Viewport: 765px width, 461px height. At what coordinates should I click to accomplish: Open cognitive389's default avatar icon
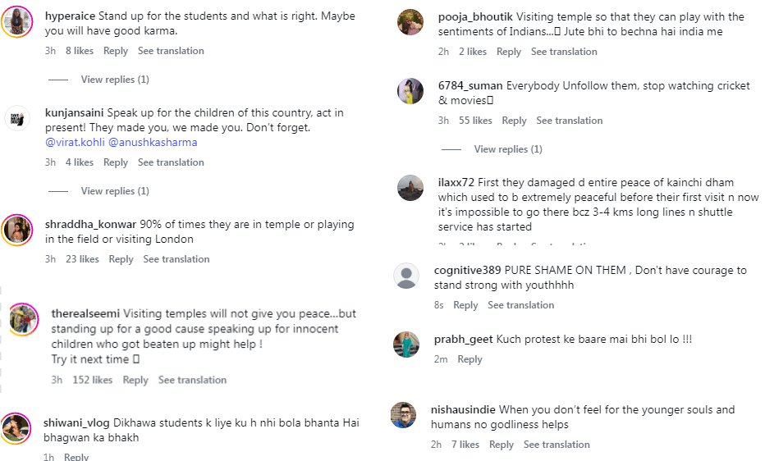(x=406, y=276)
